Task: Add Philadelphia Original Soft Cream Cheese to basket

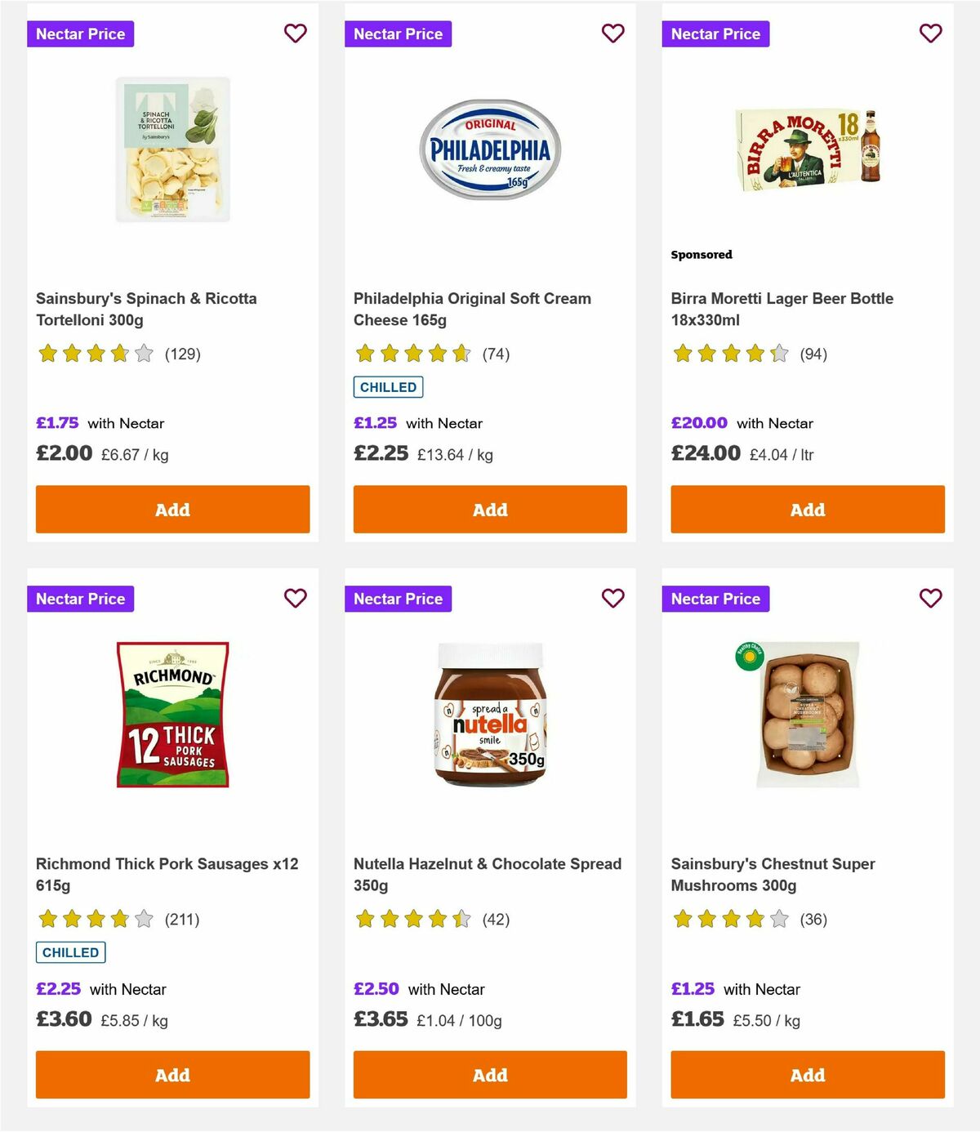Action: click(x=489, y=509)
